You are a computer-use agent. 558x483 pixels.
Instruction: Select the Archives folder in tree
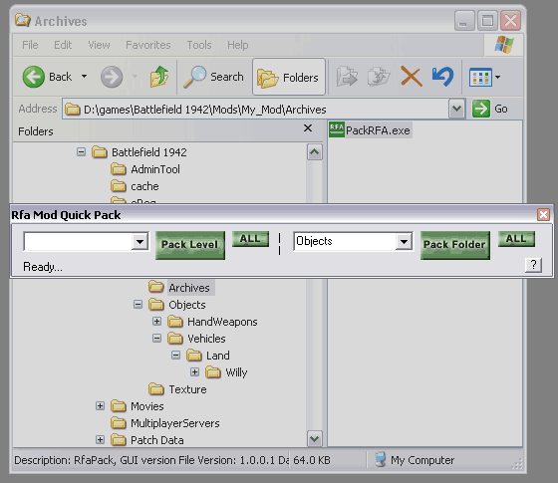click(181, 288)
